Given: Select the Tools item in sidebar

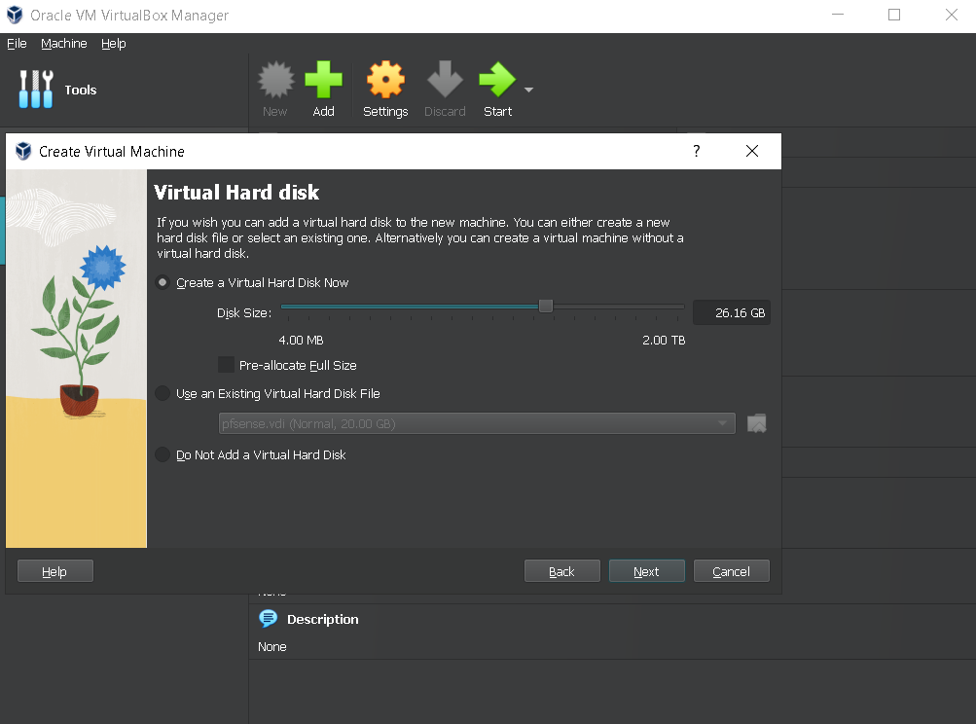Looking at the screenshot, I should (57, 90).
